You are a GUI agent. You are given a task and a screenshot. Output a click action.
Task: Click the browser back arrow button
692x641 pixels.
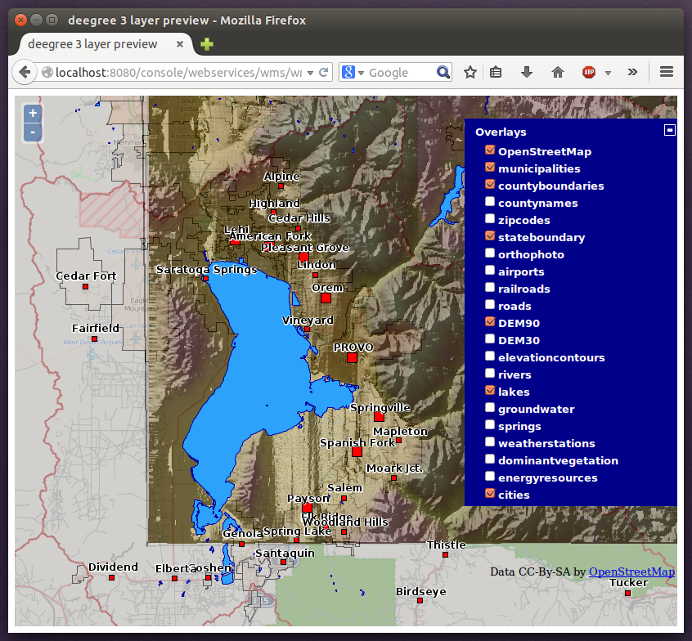[x=25, y=73]
